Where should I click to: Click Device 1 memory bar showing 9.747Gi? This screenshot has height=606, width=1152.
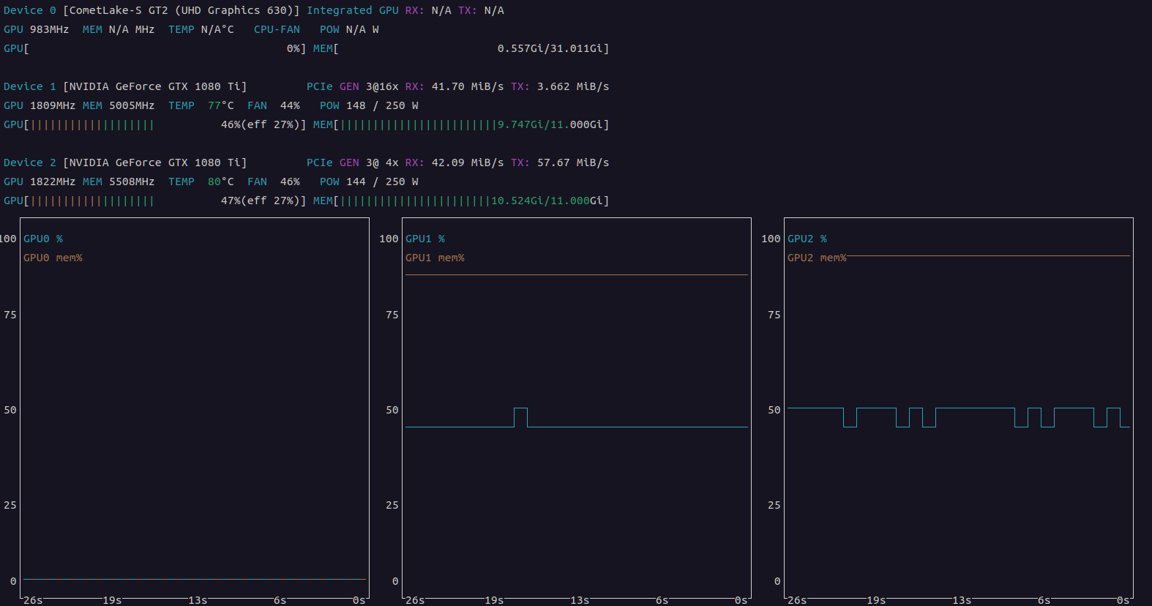(461, 124)
